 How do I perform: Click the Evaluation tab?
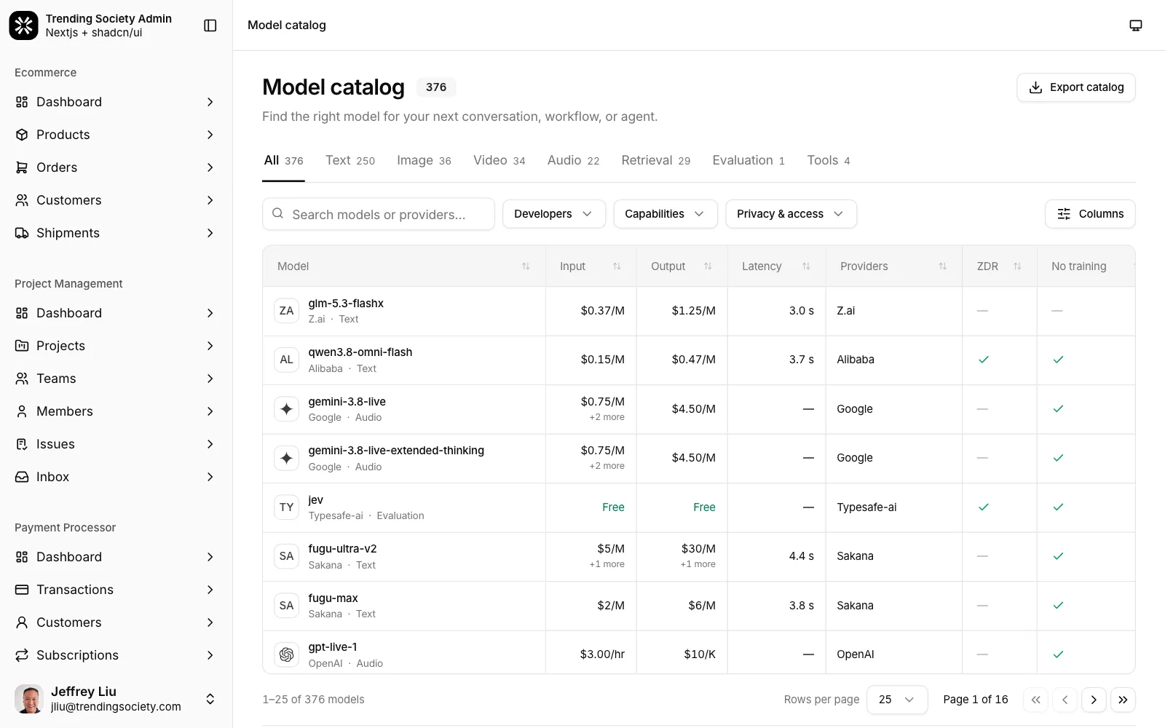[x=749, y=160]
